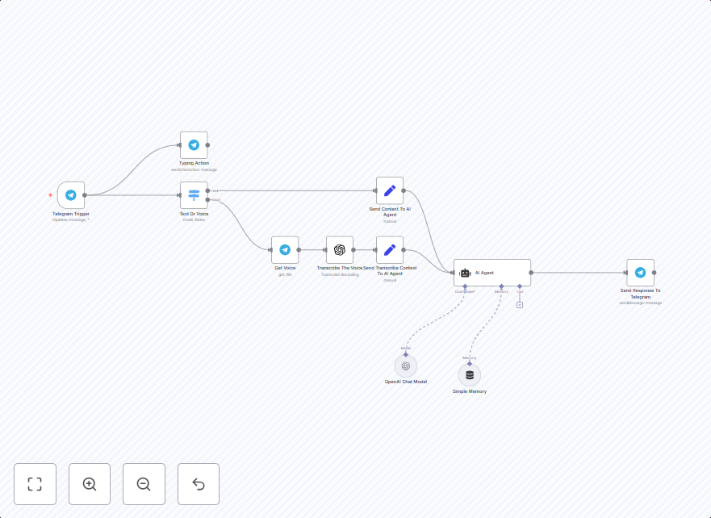This screenshot has height=518, width=711.
Task: Open the Send Context To AI Agent node
Action: click(390, 190)
